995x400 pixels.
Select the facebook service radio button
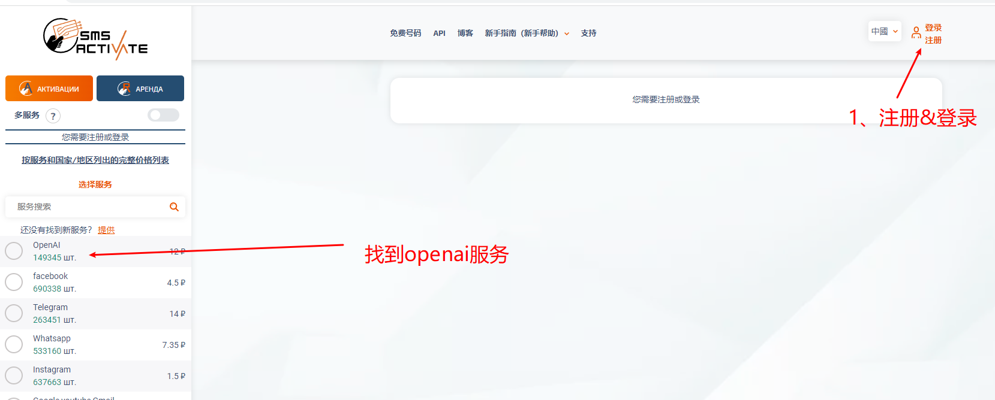click(x=14, y=282)
